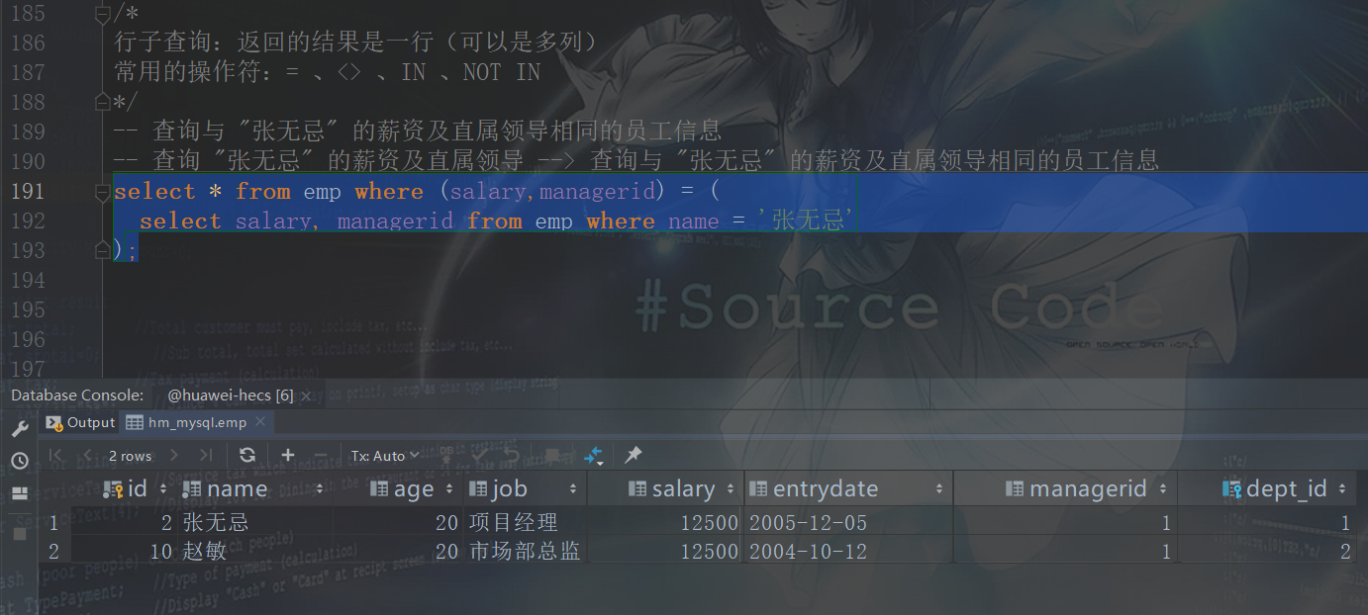Go to previous page of results

(87, 455)
